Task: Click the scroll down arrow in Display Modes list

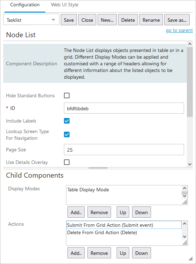Action: 184,196
